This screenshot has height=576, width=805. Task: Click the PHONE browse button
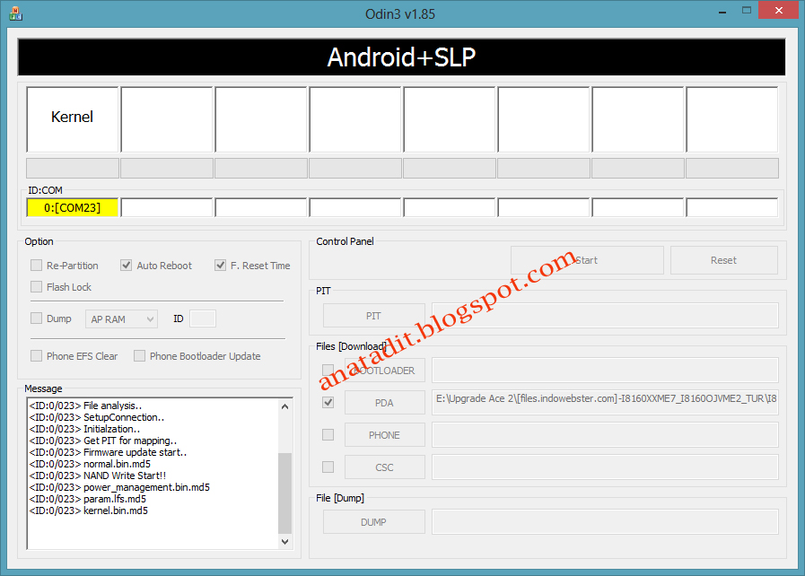384,435
